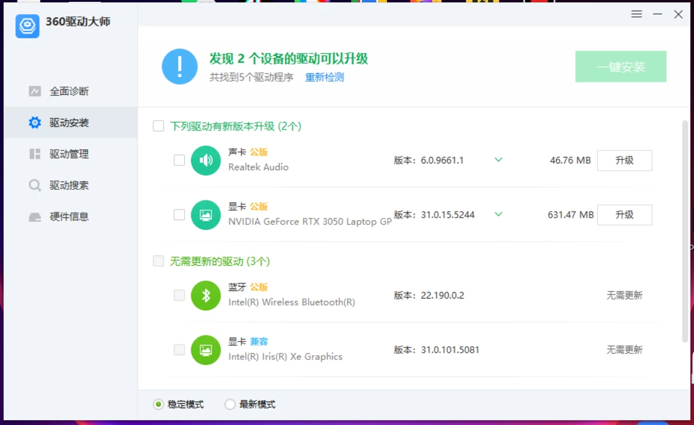
Task: Click the 驱动搜索 magnifier icon
Action: (35, 185)
